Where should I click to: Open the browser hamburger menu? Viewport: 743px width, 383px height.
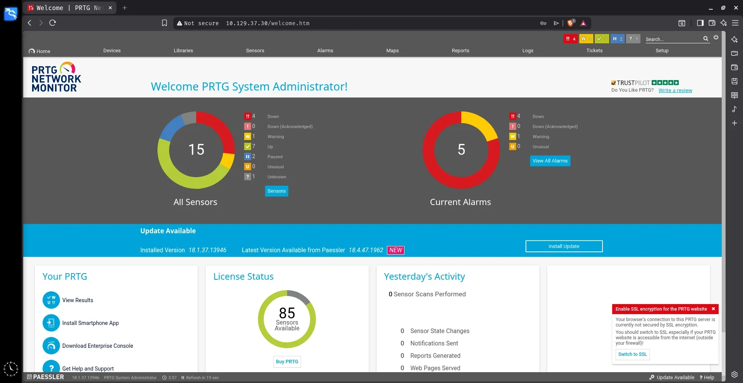(735, 23)
